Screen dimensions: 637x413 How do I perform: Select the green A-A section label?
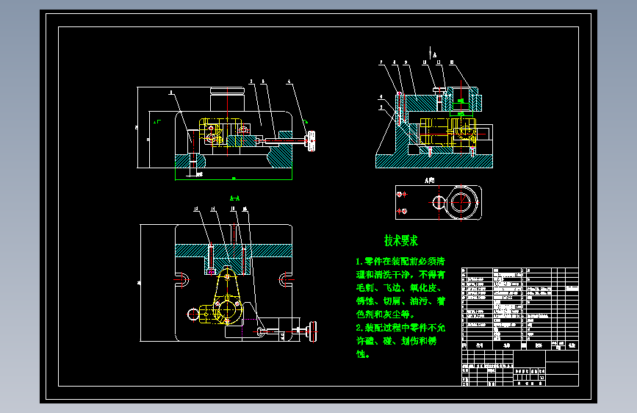coord(235,198)
